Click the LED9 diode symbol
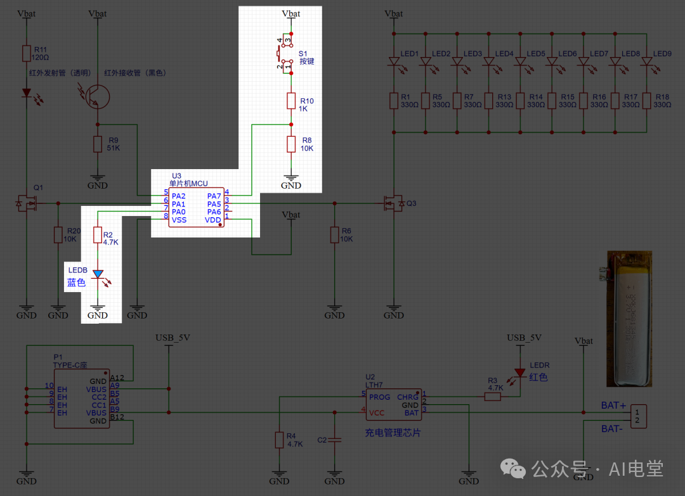This screenshot has height=496, width=685. [646, 62]
